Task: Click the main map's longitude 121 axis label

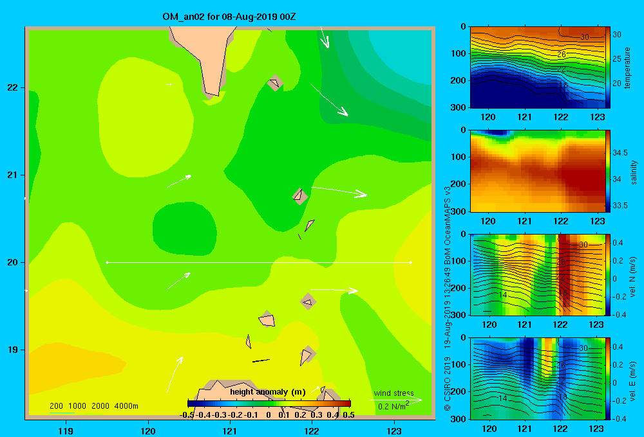Action: pos(230,431)
